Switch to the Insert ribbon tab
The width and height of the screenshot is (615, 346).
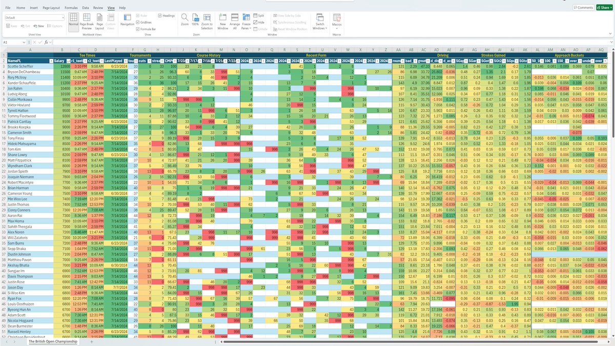[34, 8]
